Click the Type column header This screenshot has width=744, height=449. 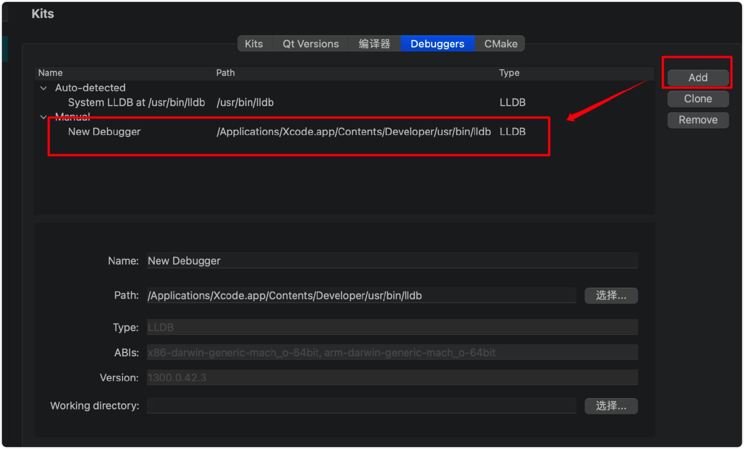[509, 73]
